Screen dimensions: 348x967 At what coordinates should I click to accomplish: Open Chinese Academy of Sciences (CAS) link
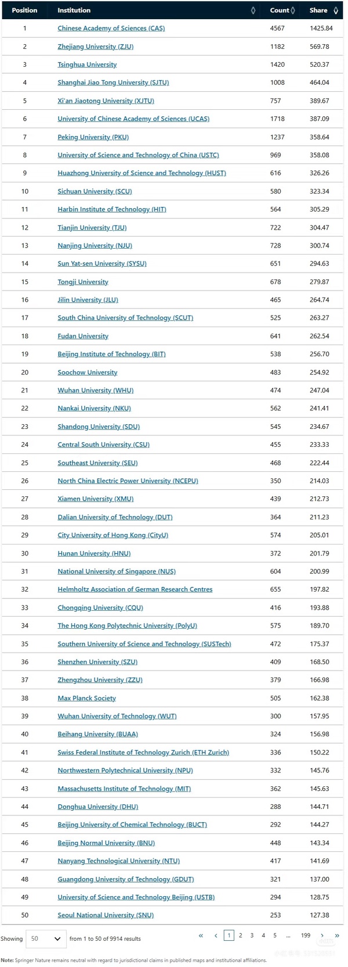click(111, 28)
